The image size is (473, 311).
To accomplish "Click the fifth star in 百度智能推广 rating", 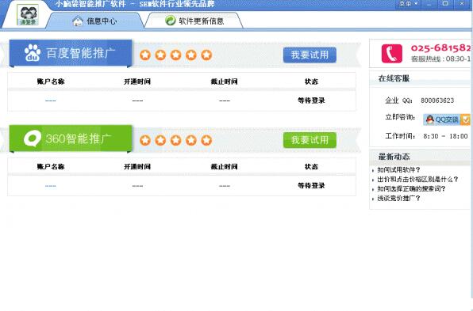I will (206, 55).
